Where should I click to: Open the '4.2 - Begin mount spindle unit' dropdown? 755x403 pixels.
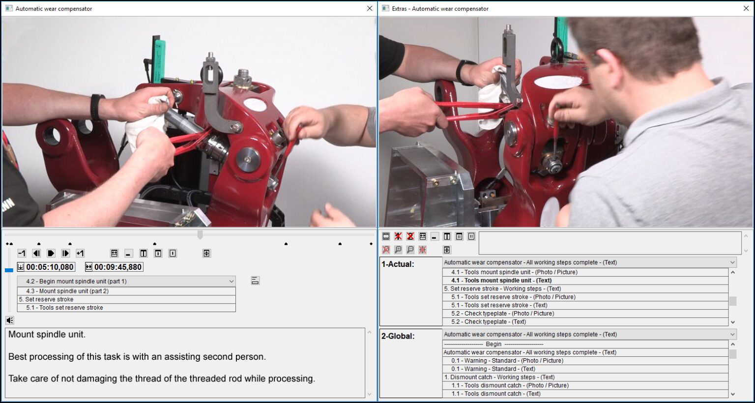click(232, 281)
